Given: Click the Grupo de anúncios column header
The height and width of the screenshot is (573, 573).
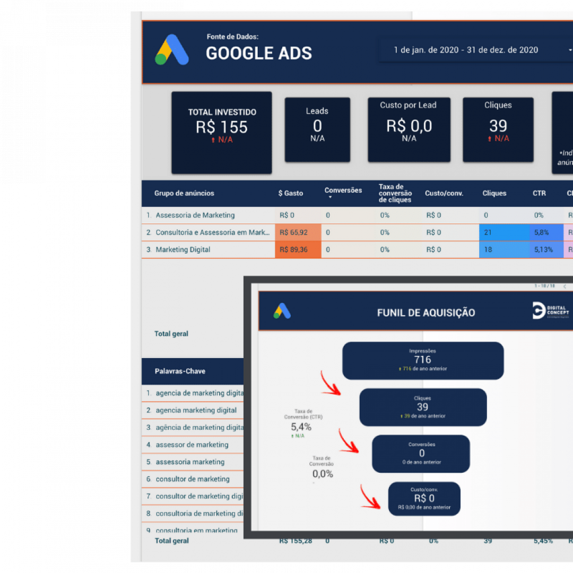Looking at the screenshot, I should (184, 193).
